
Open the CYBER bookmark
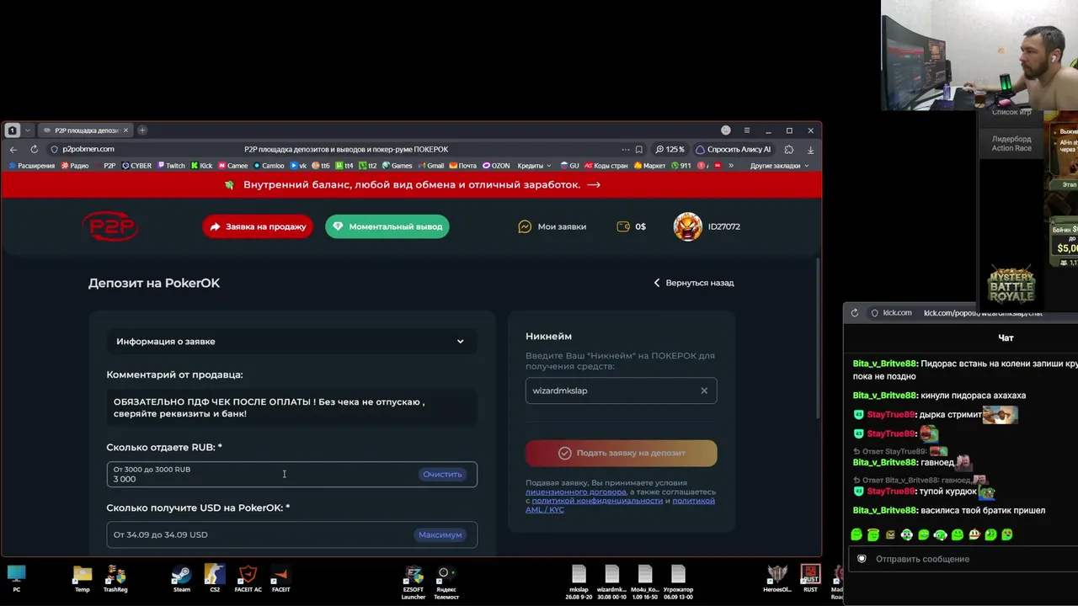(136, 166)
